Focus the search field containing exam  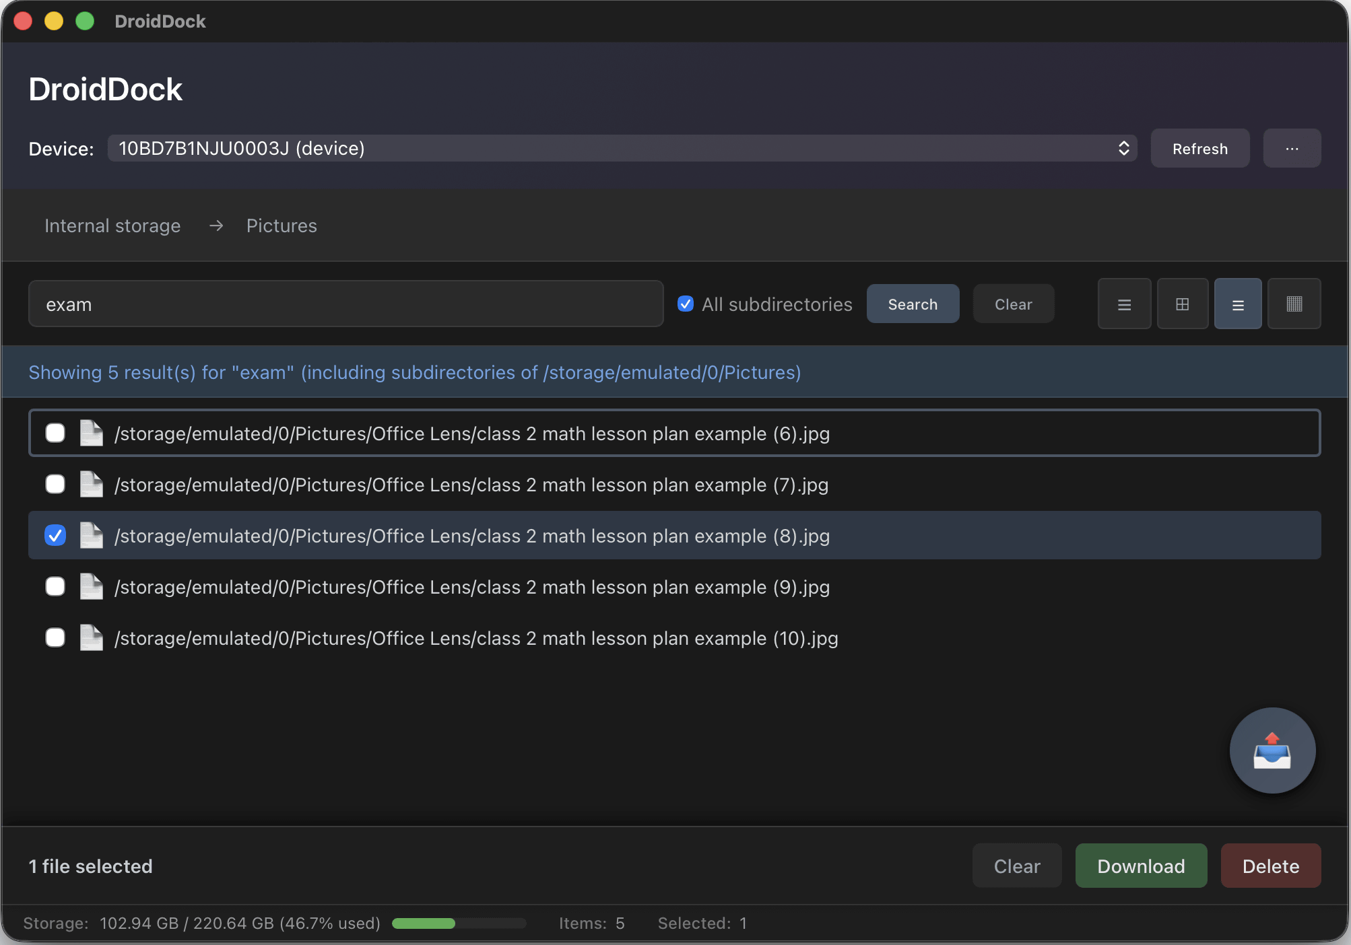(x=345, y=304)
